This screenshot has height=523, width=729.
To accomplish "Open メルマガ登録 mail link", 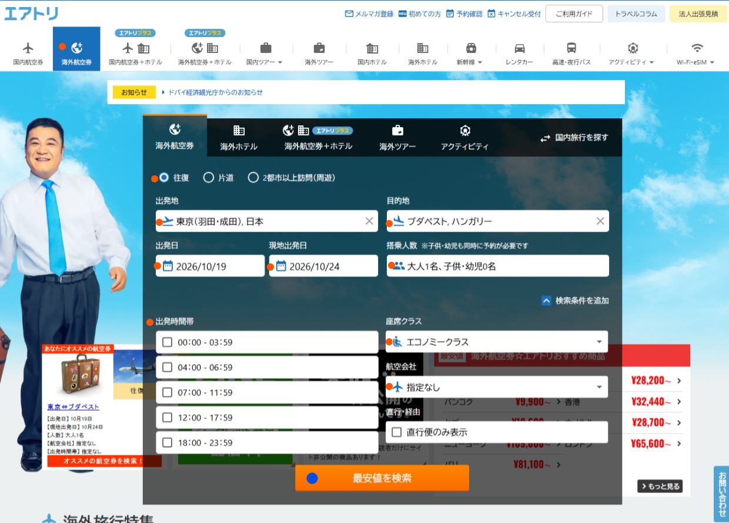I will pos(369,14).
